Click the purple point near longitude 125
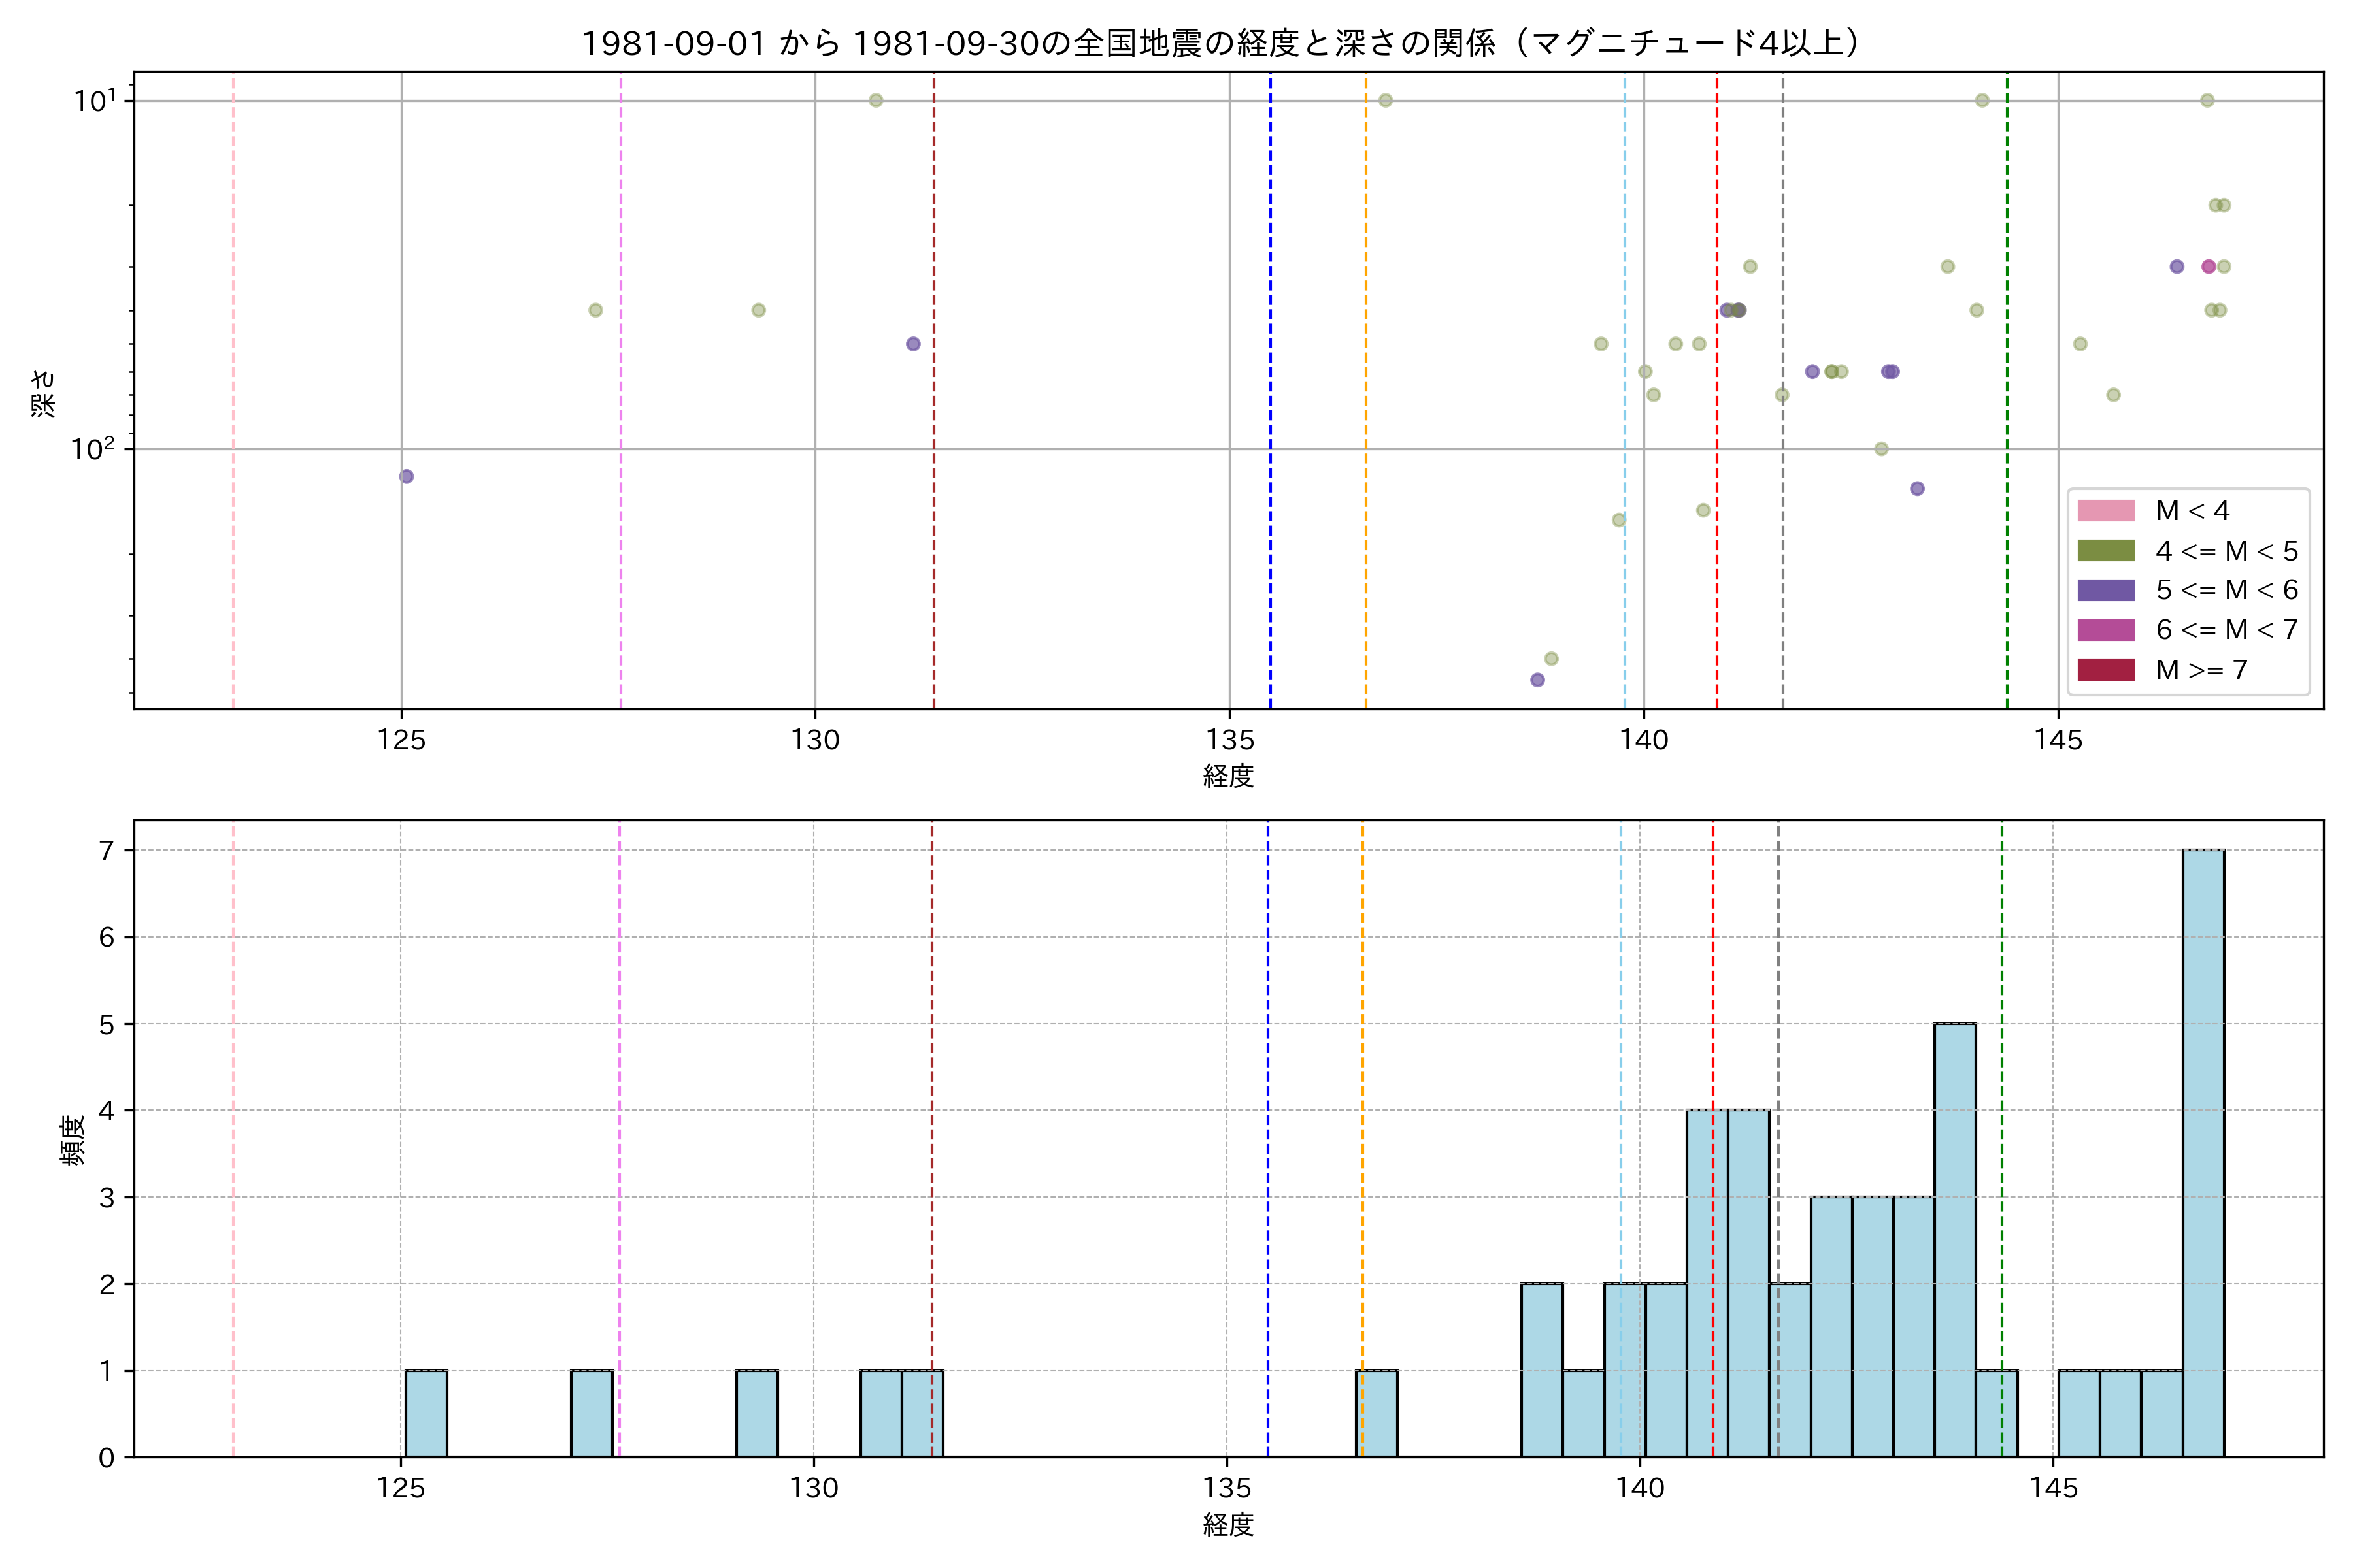This screenshot has height=1568, width=2353. pos(406,476)
